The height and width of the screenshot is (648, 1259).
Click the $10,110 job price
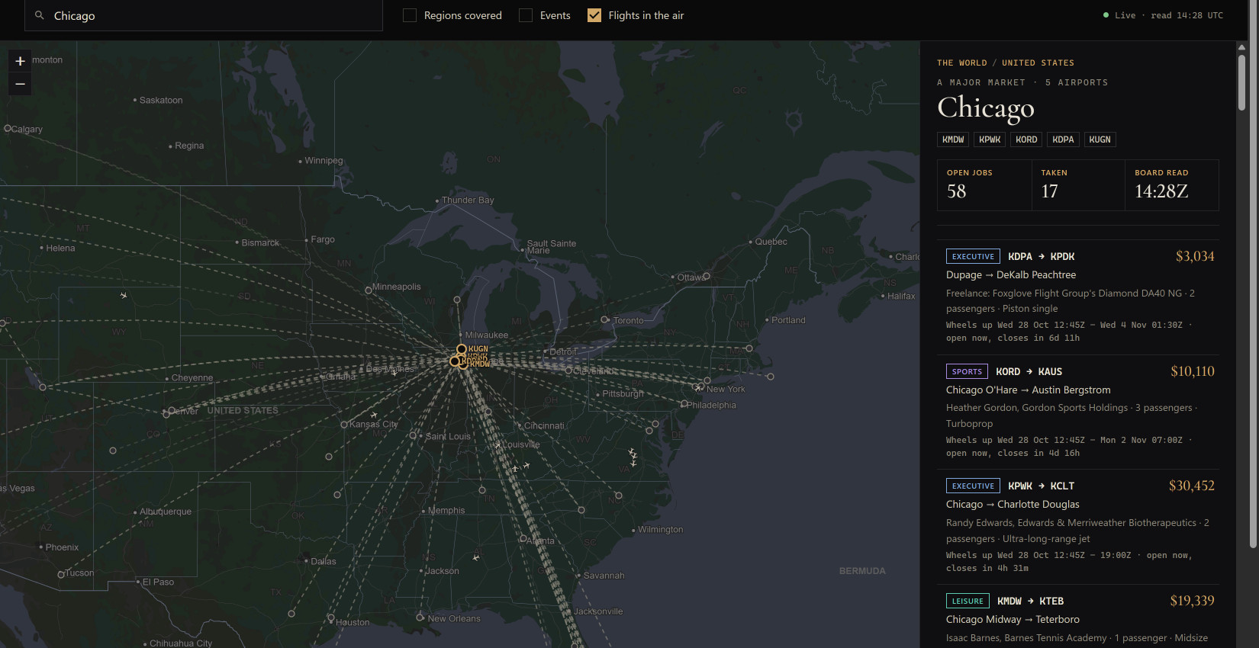[x=1193, y=371]
